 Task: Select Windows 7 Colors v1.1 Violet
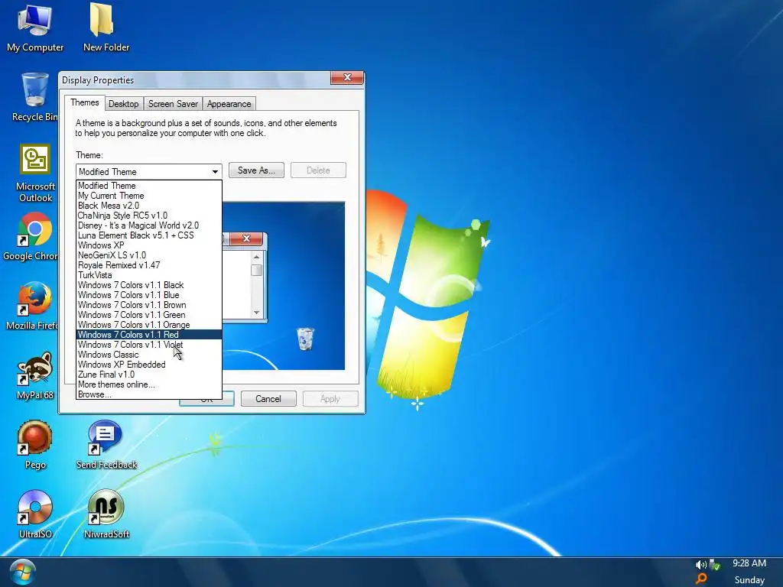149,345
